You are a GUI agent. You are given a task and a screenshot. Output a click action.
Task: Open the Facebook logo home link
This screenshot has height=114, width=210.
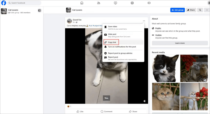(4, 3)
